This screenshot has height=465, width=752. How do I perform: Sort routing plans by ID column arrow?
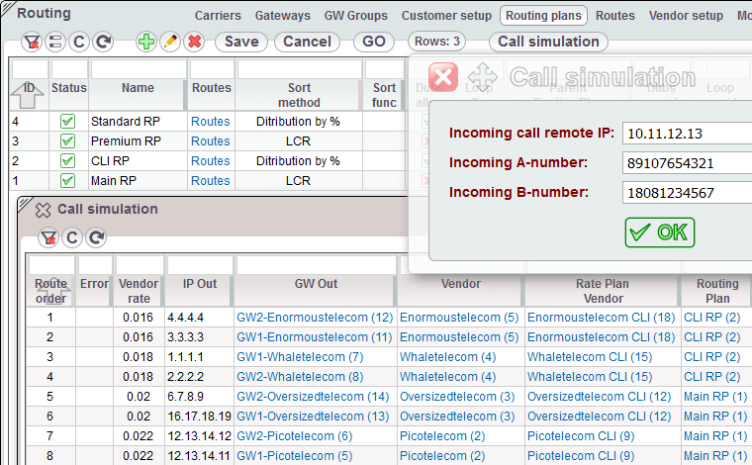pos(28,94)
